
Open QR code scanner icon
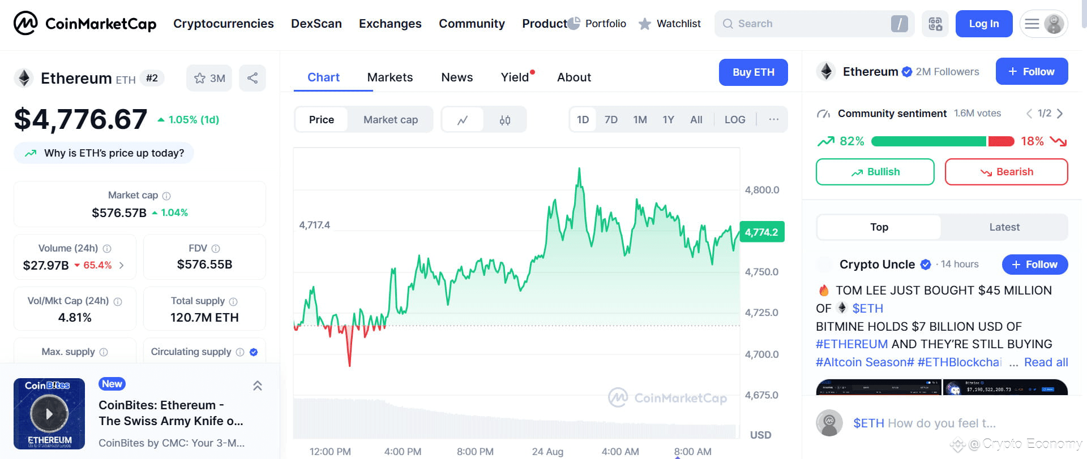point(935,24)
